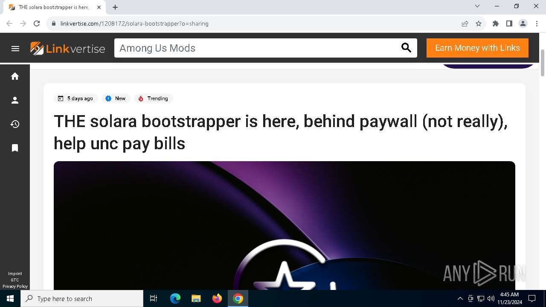This screenshot has width=546, height=307.
Task: Click the Chrome taskbar icon
Action: click(238, 298)
